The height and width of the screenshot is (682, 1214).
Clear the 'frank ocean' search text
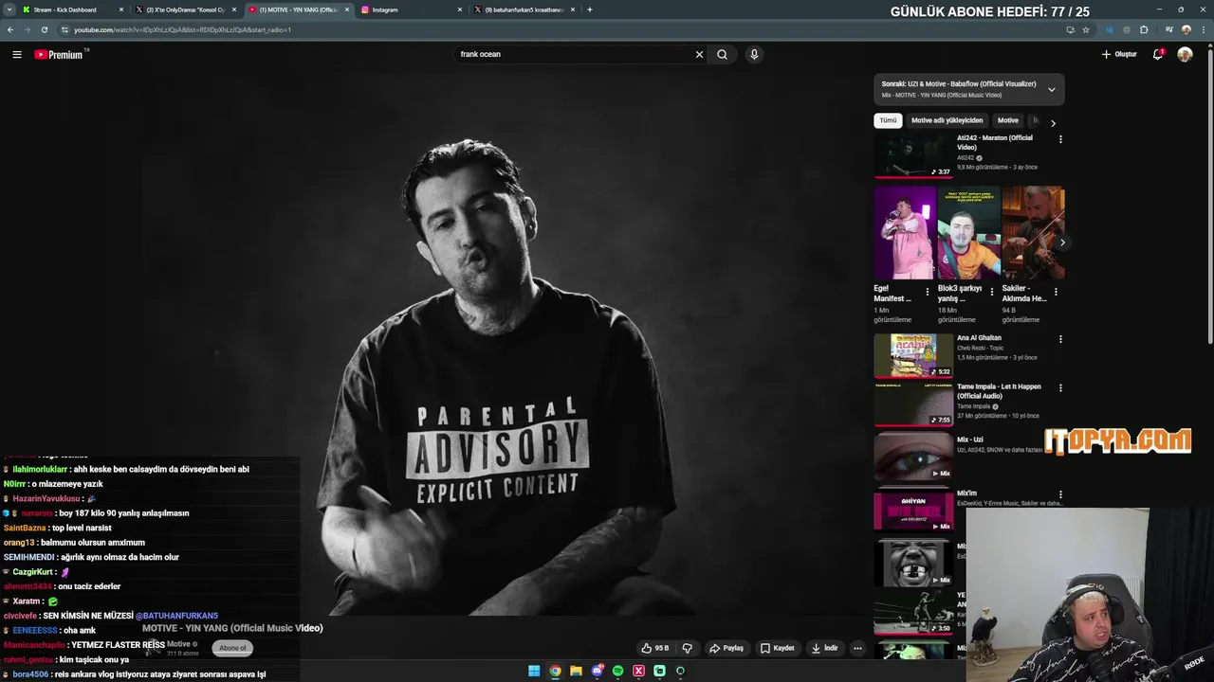tap(699, 54)
